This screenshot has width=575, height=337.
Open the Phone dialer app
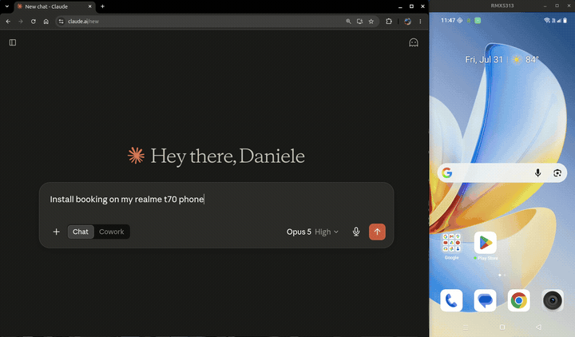tap(451, 300)
